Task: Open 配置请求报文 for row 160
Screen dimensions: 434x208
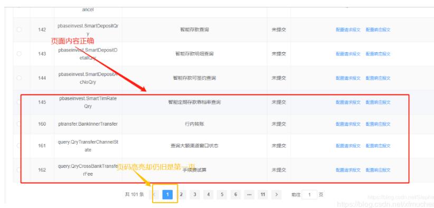Action: [348, 124]
